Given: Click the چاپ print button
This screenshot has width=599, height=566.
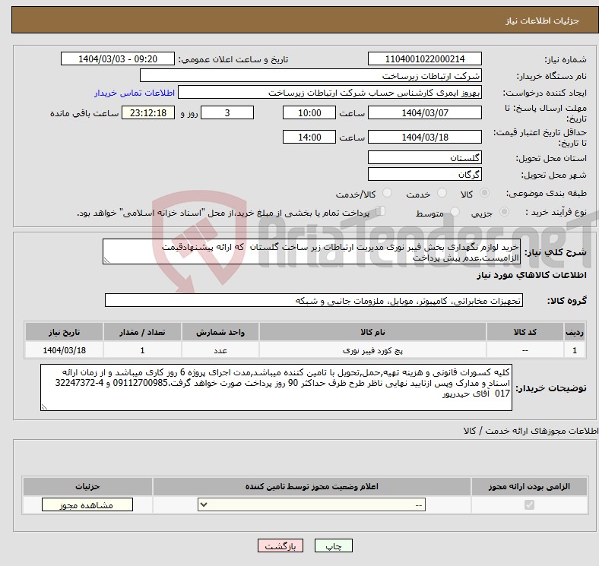Looking at the screenshot, I should pos(334,546).
